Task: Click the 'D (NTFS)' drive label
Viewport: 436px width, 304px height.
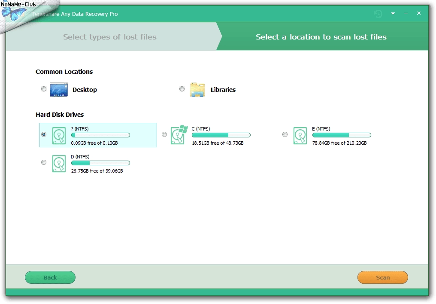Action: [x=80, y=157]
